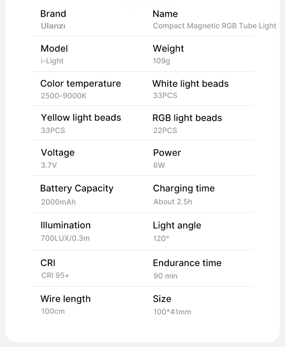Select the 2000mAh value
Viewport: 285px width, 347px height.
coord(58,202)
